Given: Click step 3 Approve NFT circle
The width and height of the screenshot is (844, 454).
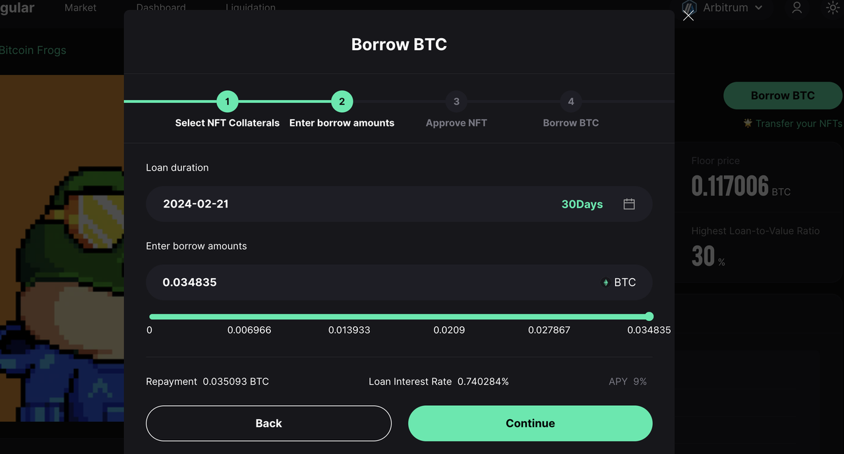Looking at the screenshot, I should 456,101.
